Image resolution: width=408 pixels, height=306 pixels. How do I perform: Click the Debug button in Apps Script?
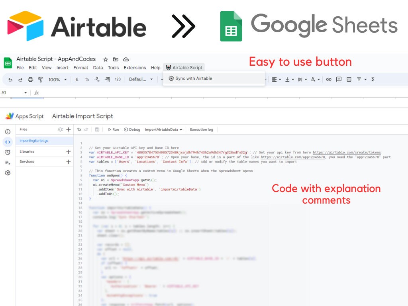pos(132,129)
